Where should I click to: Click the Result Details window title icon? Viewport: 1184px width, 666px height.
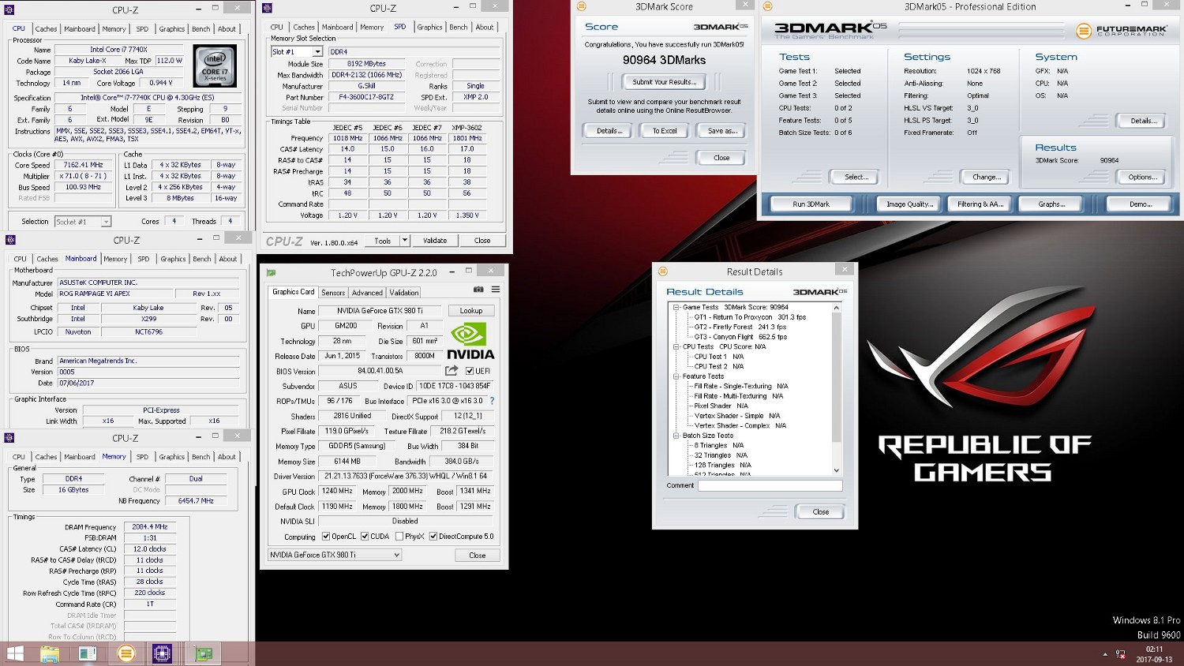click(x=663, y=271)
